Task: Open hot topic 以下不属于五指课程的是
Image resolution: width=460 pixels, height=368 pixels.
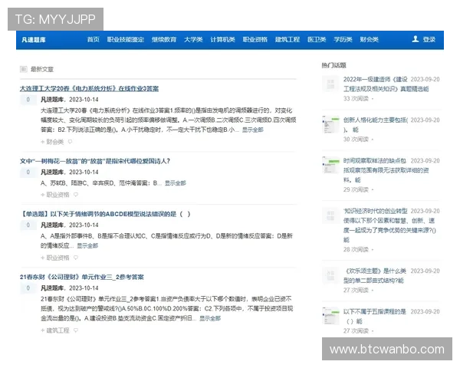Action: click(375, 317)
